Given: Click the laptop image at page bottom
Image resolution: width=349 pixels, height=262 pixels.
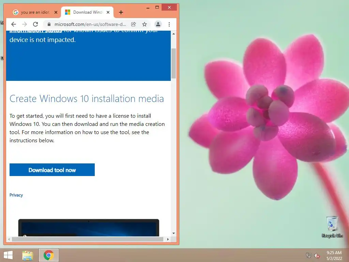Looking at the screenshot, I should pos(89,228).
